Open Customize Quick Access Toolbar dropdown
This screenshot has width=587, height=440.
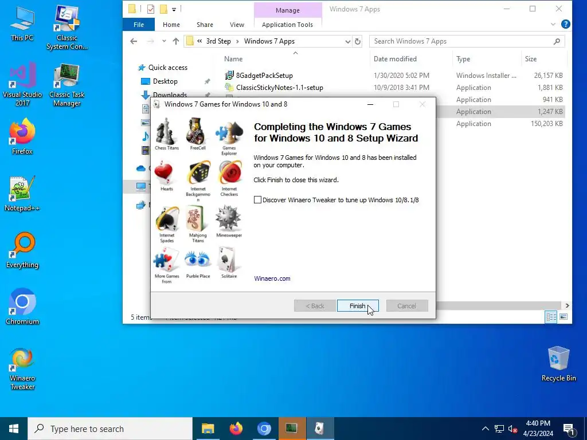tap(174, 9)
